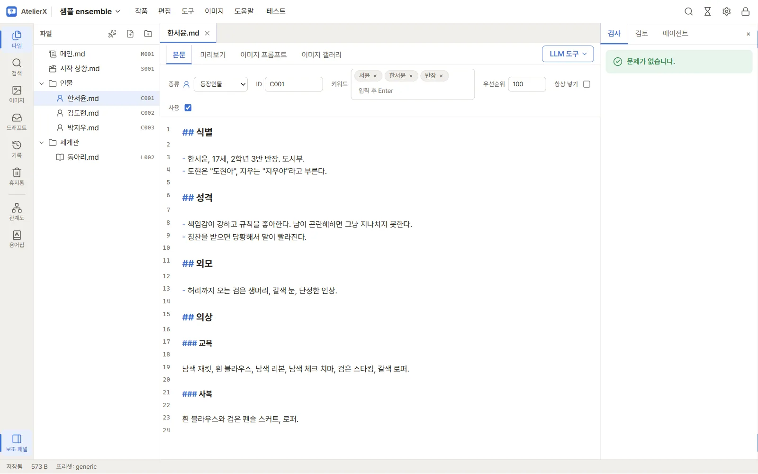The image size is (758, 474).
Task: Open the 드래프트 sidebar panel
Action: click(x=17, y=122)
